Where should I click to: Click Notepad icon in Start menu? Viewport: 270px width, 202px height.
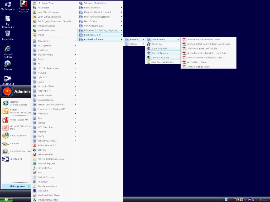5,143
